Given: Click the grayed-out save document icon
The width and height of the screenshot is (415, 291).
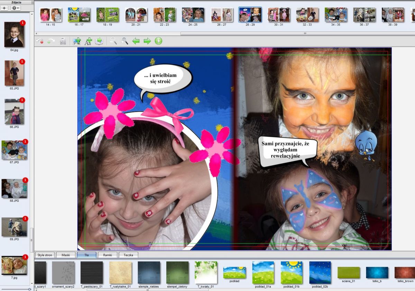Looking at the screenshot, I should [63, 41].
